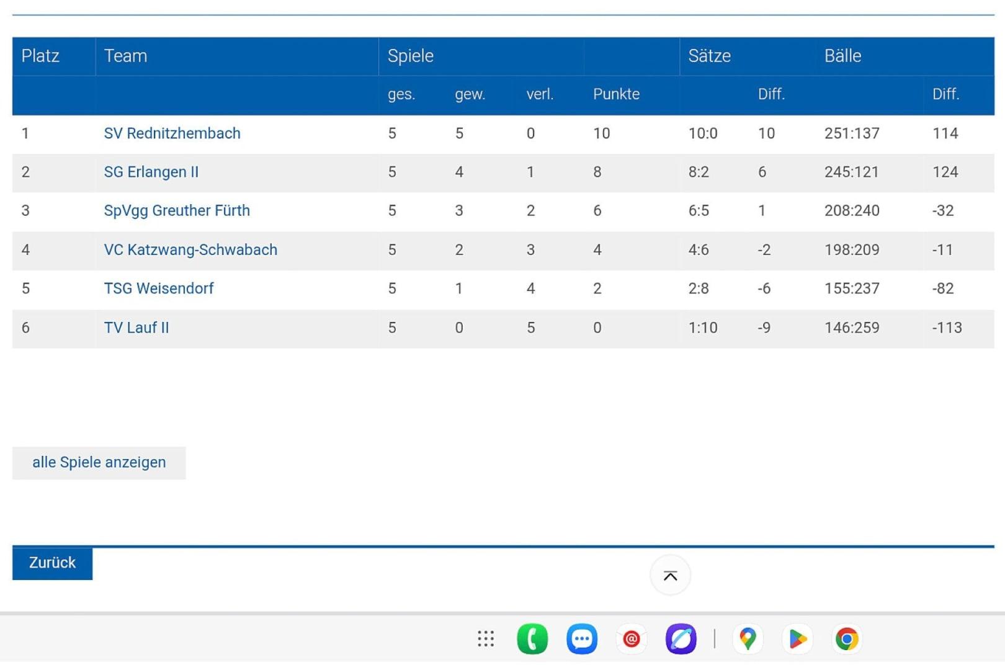Viewport: 1005px width, 670px height.
Task: Open Google Maps from the taskbar
Action: 748,638
